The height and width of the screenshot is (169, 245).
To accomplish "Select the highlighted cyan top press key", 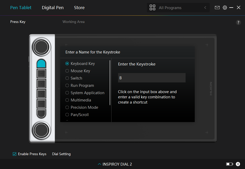I will (41, 63).
